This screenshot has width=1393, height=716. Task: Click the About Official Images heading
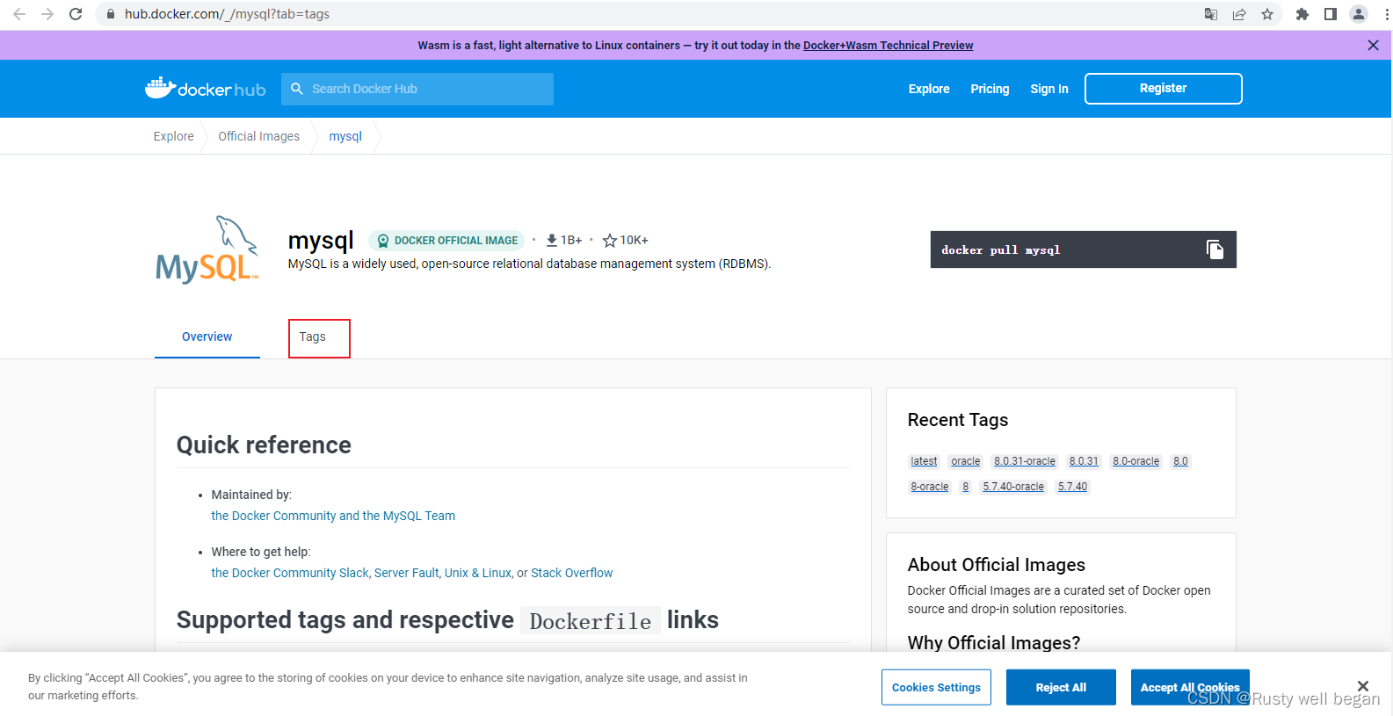coord(997,565)
